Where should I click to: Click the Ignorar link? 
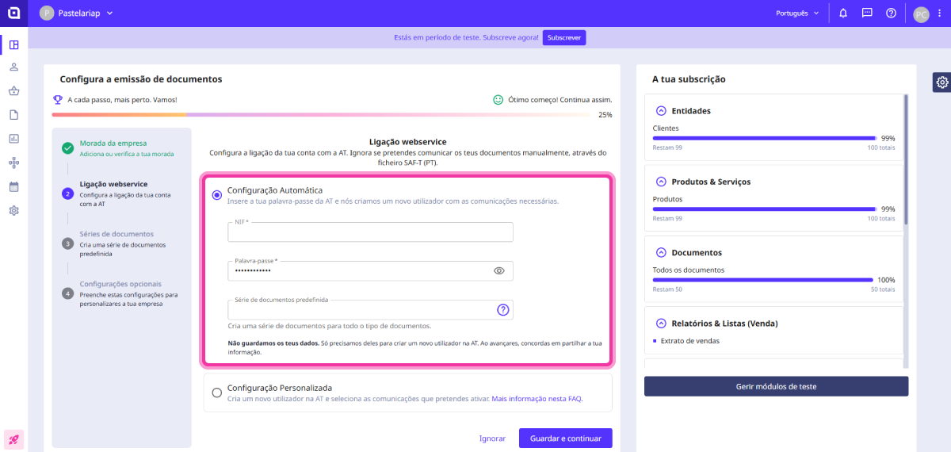pos(492,438)
